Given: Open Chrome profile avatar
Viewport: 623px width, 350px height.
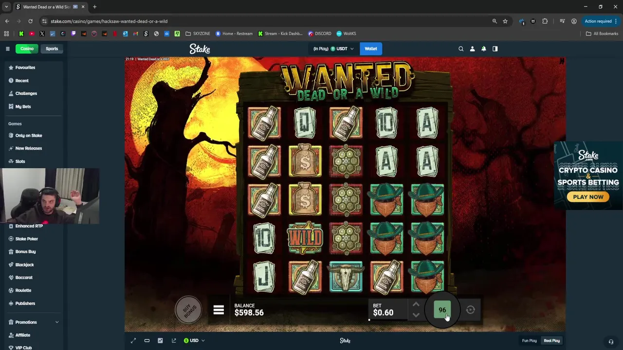Looking at the screenshot, I should [574, 21].
